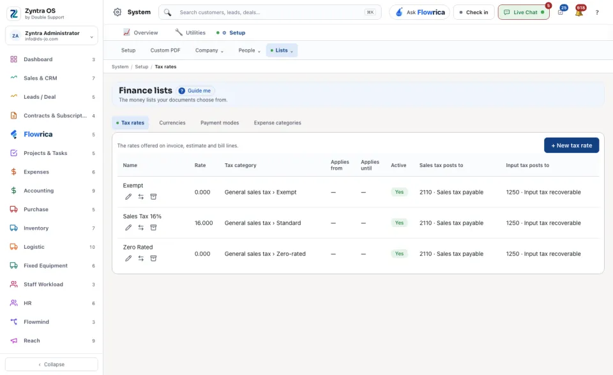Expand the Company dropdown menu
This screenshot has width=613, height=375.
(209, 50)
